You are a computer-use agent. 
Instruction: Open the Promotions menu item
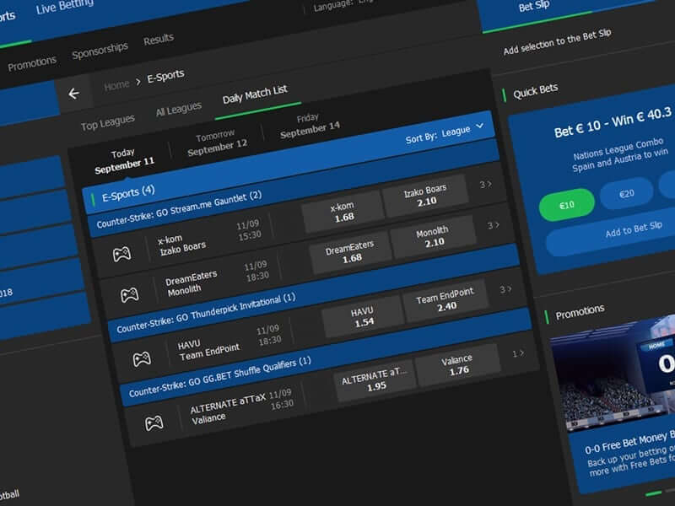(x=32, y=63)
